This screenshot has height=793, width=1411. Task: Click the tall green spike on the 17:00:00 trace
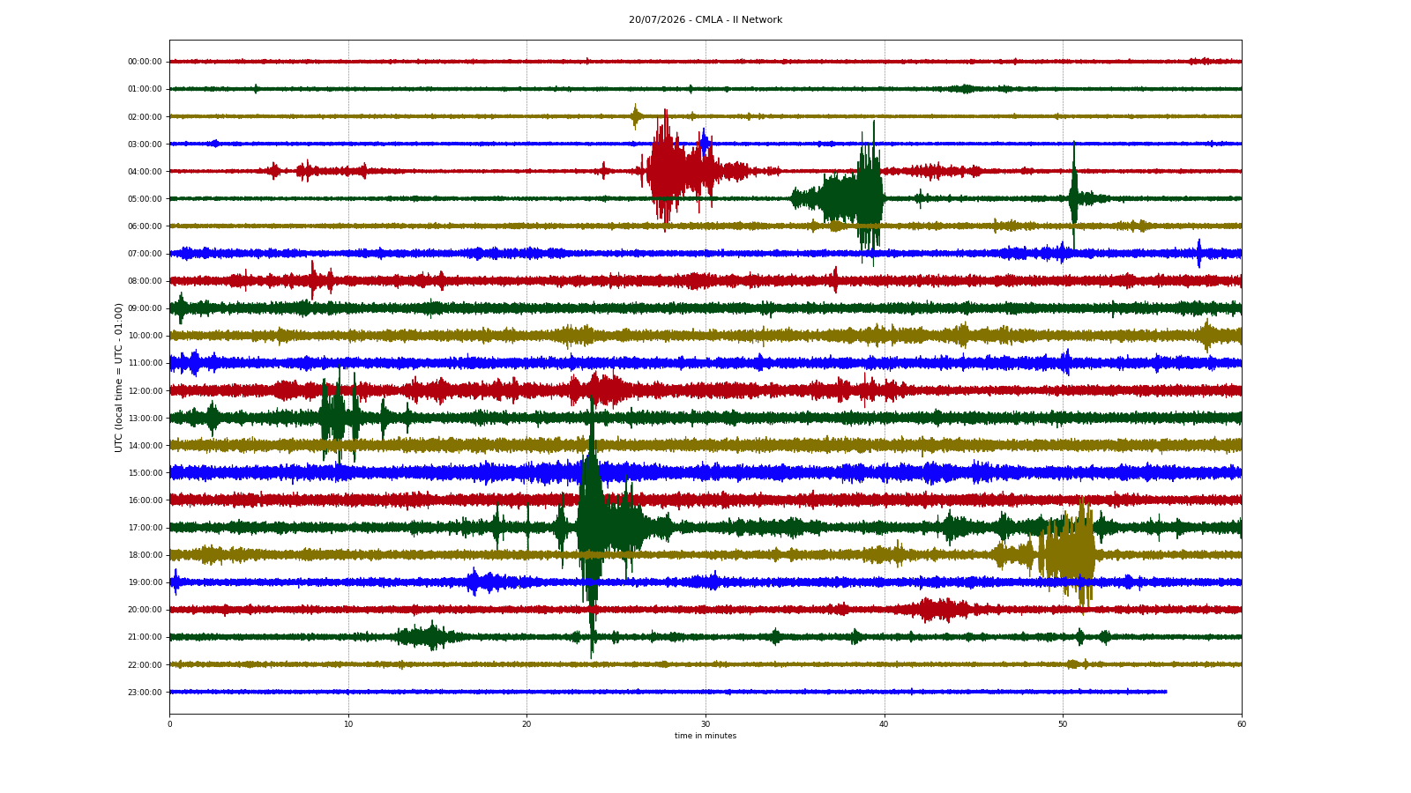591,527
